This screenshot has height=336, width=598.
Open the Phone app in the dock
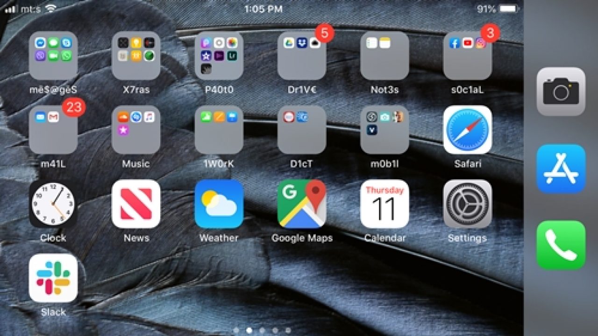point(561,245)
